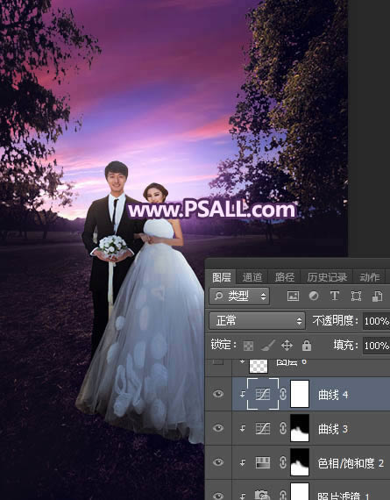Image resolution: width=390 pixels, height=500 pixels.
Task: Hide the 曲线 4 layer
Action: click(x=218, y=394)
